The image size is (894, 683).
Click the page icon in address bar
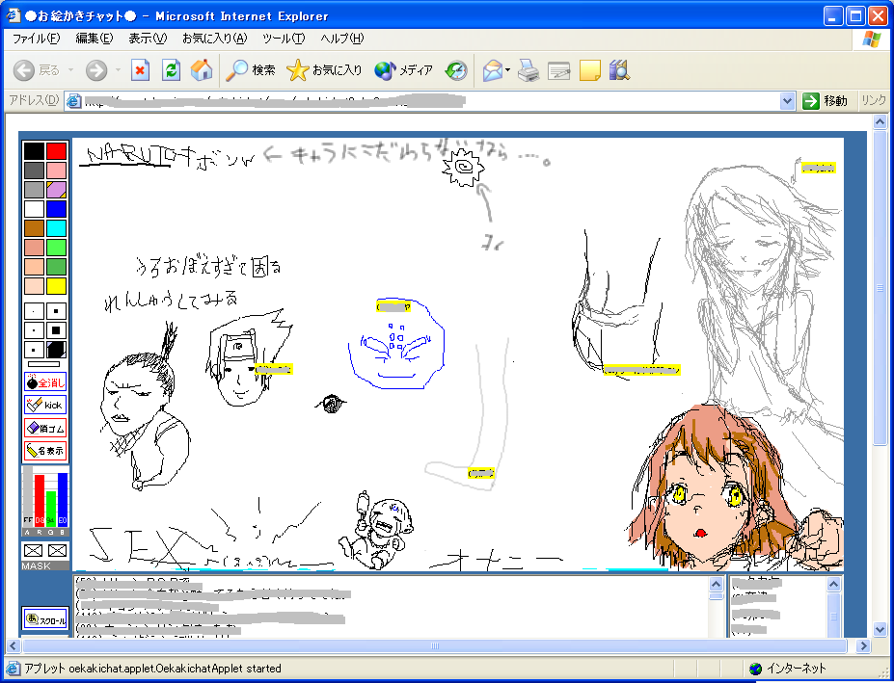[73, 101]
